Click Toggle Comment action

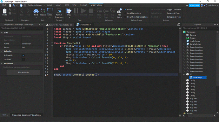tap(174, 9)
